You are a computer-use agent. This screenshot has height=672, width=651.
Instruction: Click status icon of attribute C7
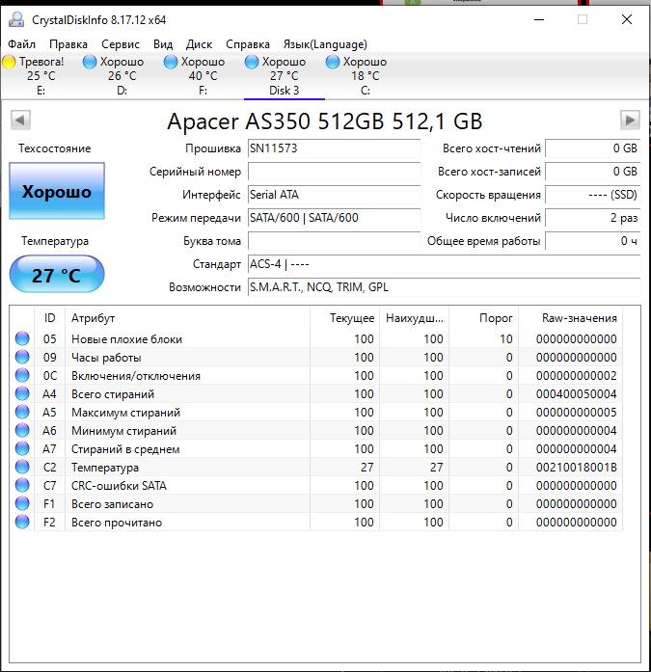[22, 486]
